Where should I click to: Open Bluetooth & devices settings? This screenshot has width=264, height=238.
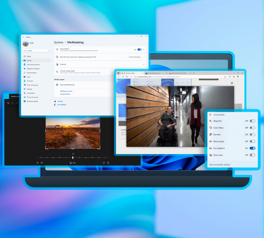(37, 65)
